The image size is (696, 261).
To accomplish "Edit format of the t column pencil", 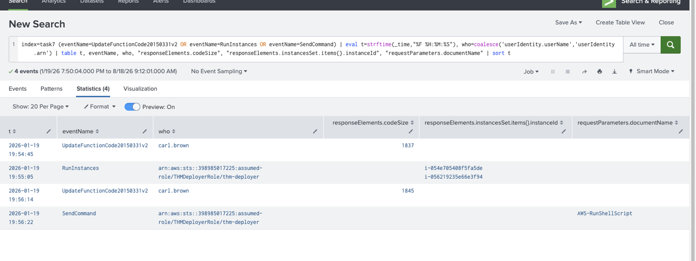I will pos(49,131).
